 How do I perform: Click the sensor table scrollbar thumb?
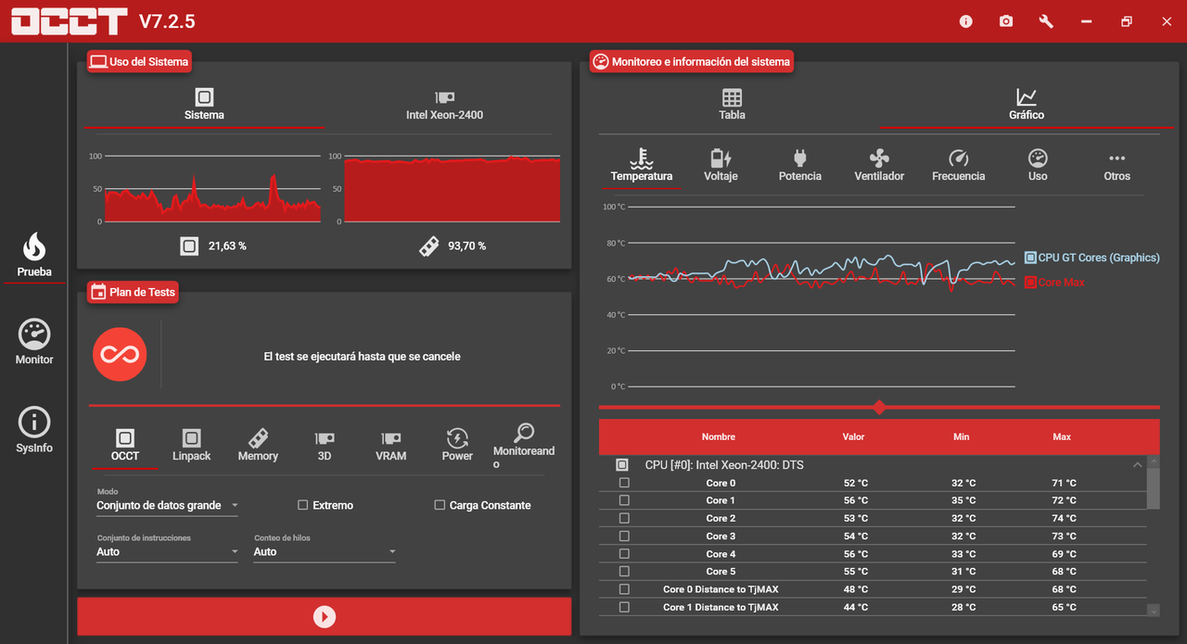(x=1153, y=488)
